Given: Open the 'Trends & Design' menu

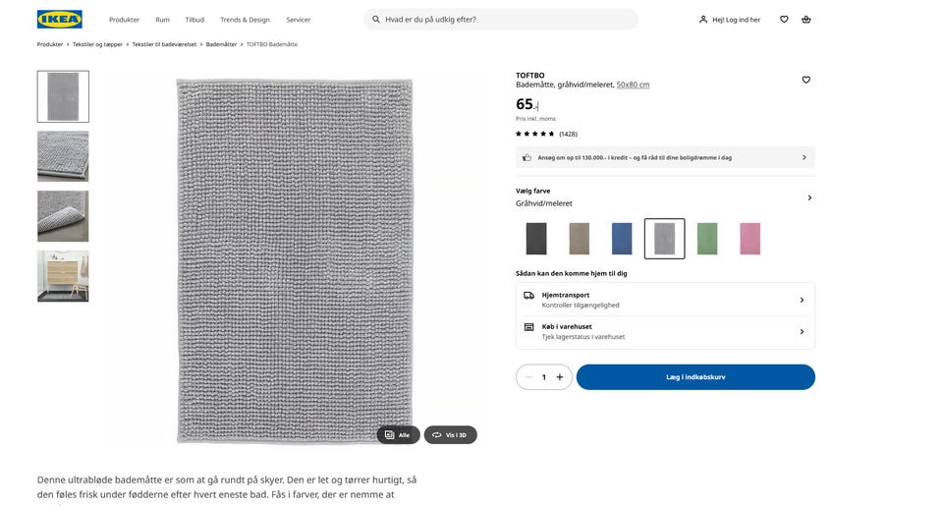Looking at the screenshot, I should pos(245,20).
